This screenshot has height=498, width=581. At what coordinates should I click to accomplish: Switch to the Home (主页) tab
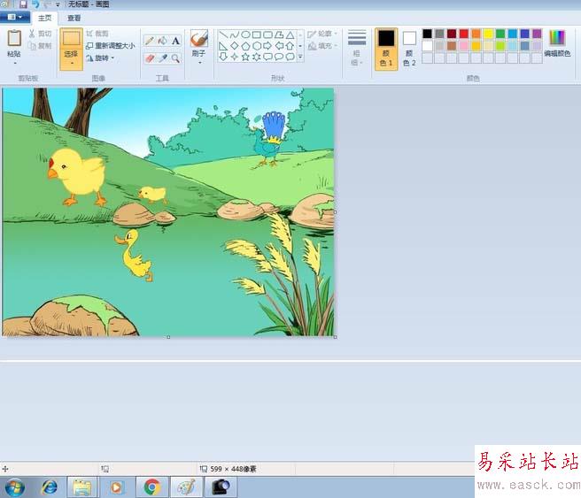45,18
